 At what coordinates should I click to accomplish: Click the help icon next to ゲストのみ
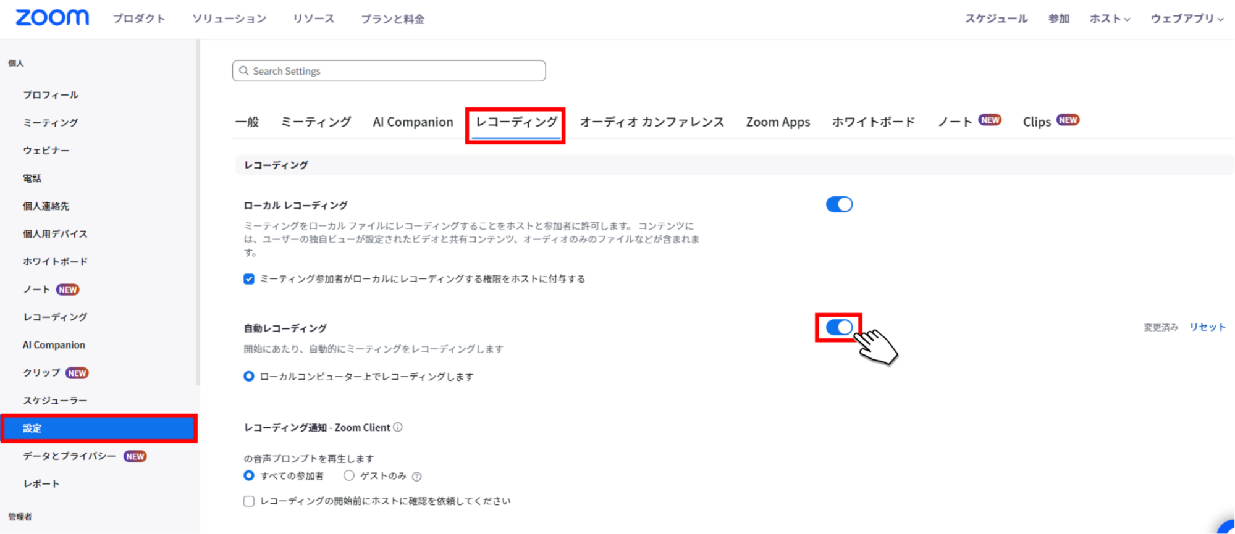click(417, 477)
